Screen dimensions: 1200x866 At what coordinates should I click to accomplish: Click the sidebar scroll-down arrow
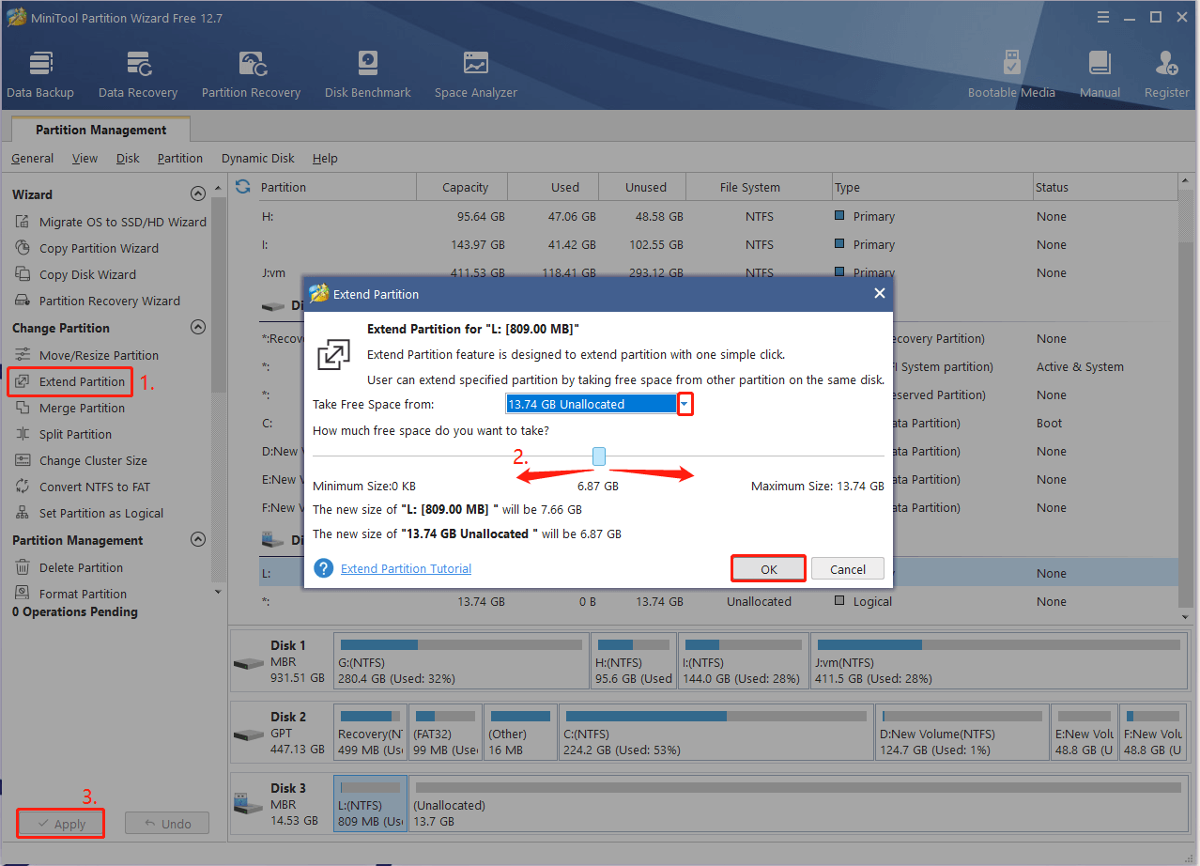click(218, 593)
